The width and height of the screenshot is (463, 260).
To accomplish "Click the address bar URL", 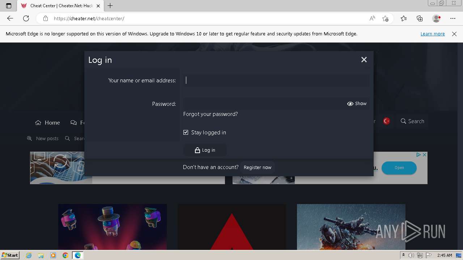I will (89, 18).
